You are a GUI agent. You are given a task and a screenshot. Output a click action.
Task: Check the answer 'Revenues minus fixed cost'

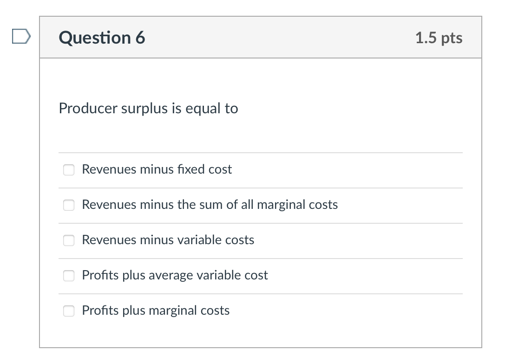click(x=68, y=170)
